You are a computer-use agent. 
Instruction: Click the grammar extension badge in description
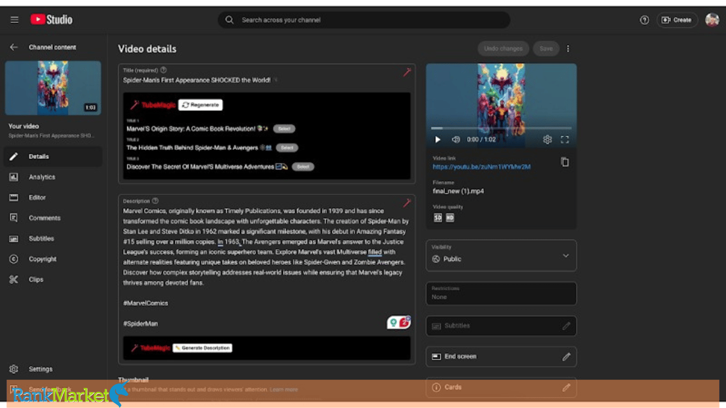click(399, 322)
